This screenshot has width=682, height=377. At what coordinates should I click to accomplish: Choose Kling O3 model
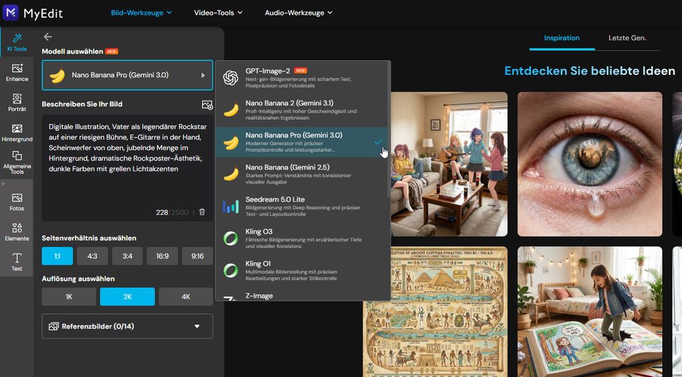point(302,239)
